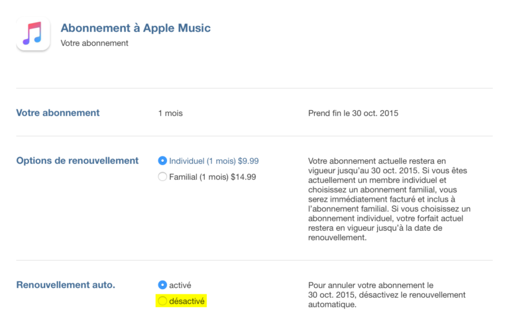Click the 'activé' label text

(180, 285)
